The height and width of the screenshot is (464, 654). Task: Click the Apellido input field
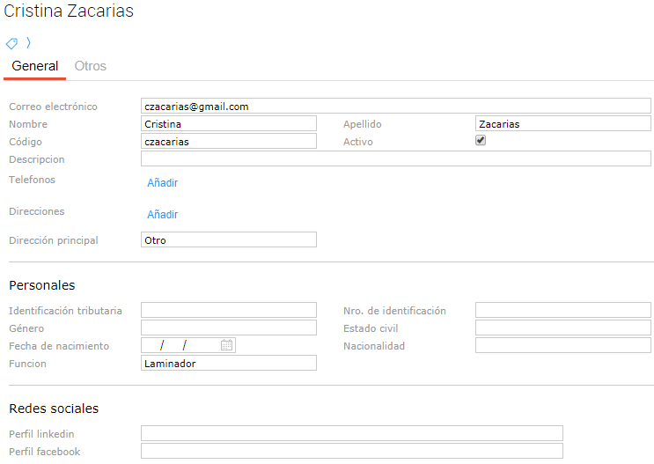point(562,124)
